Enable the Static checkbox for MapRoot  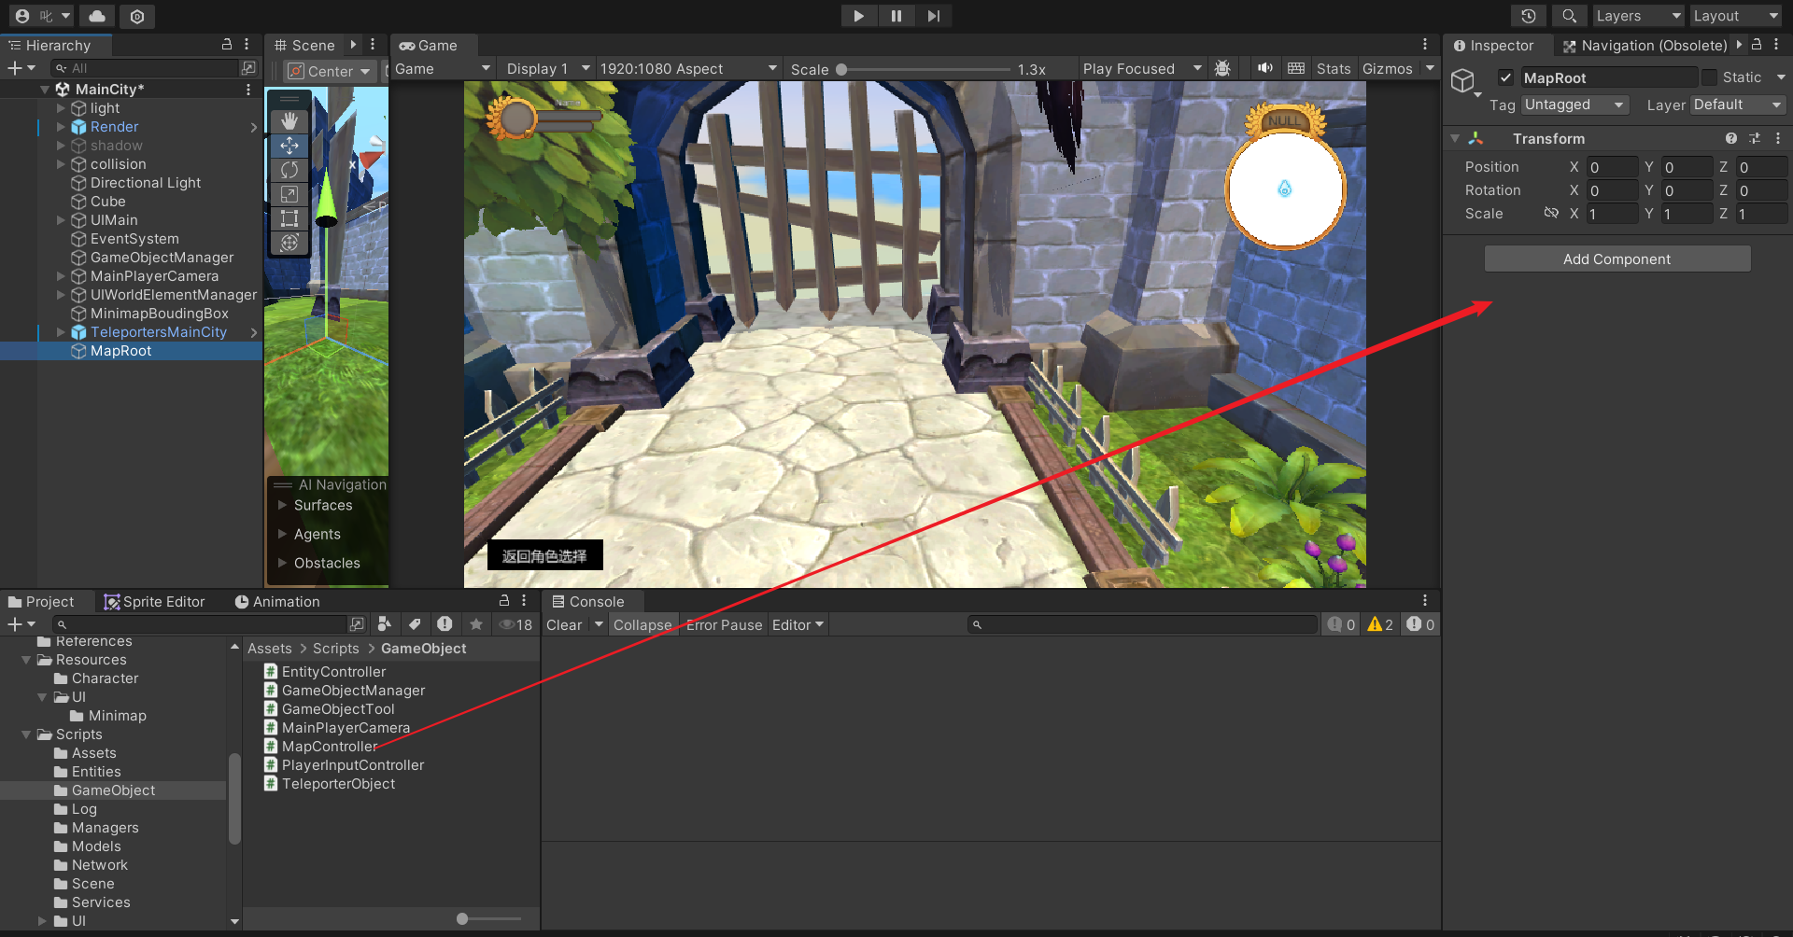tap(1709, 77)
